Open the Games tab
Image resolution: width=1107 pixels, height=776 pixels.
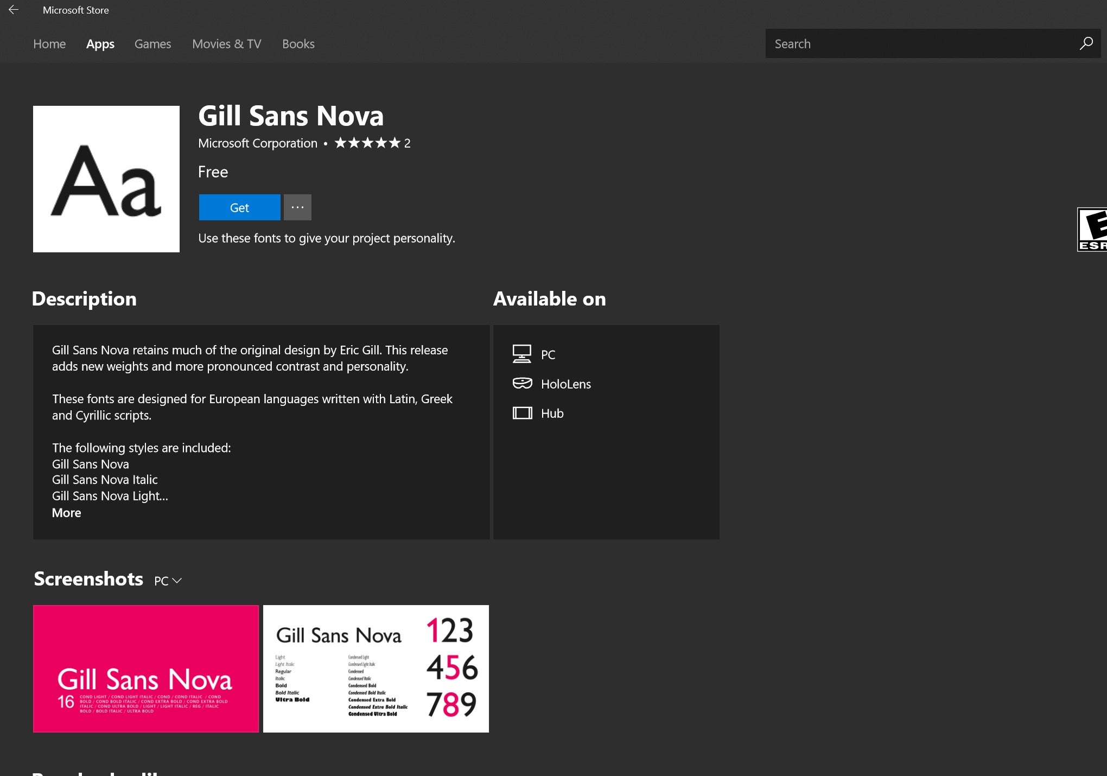pos(152,44)
